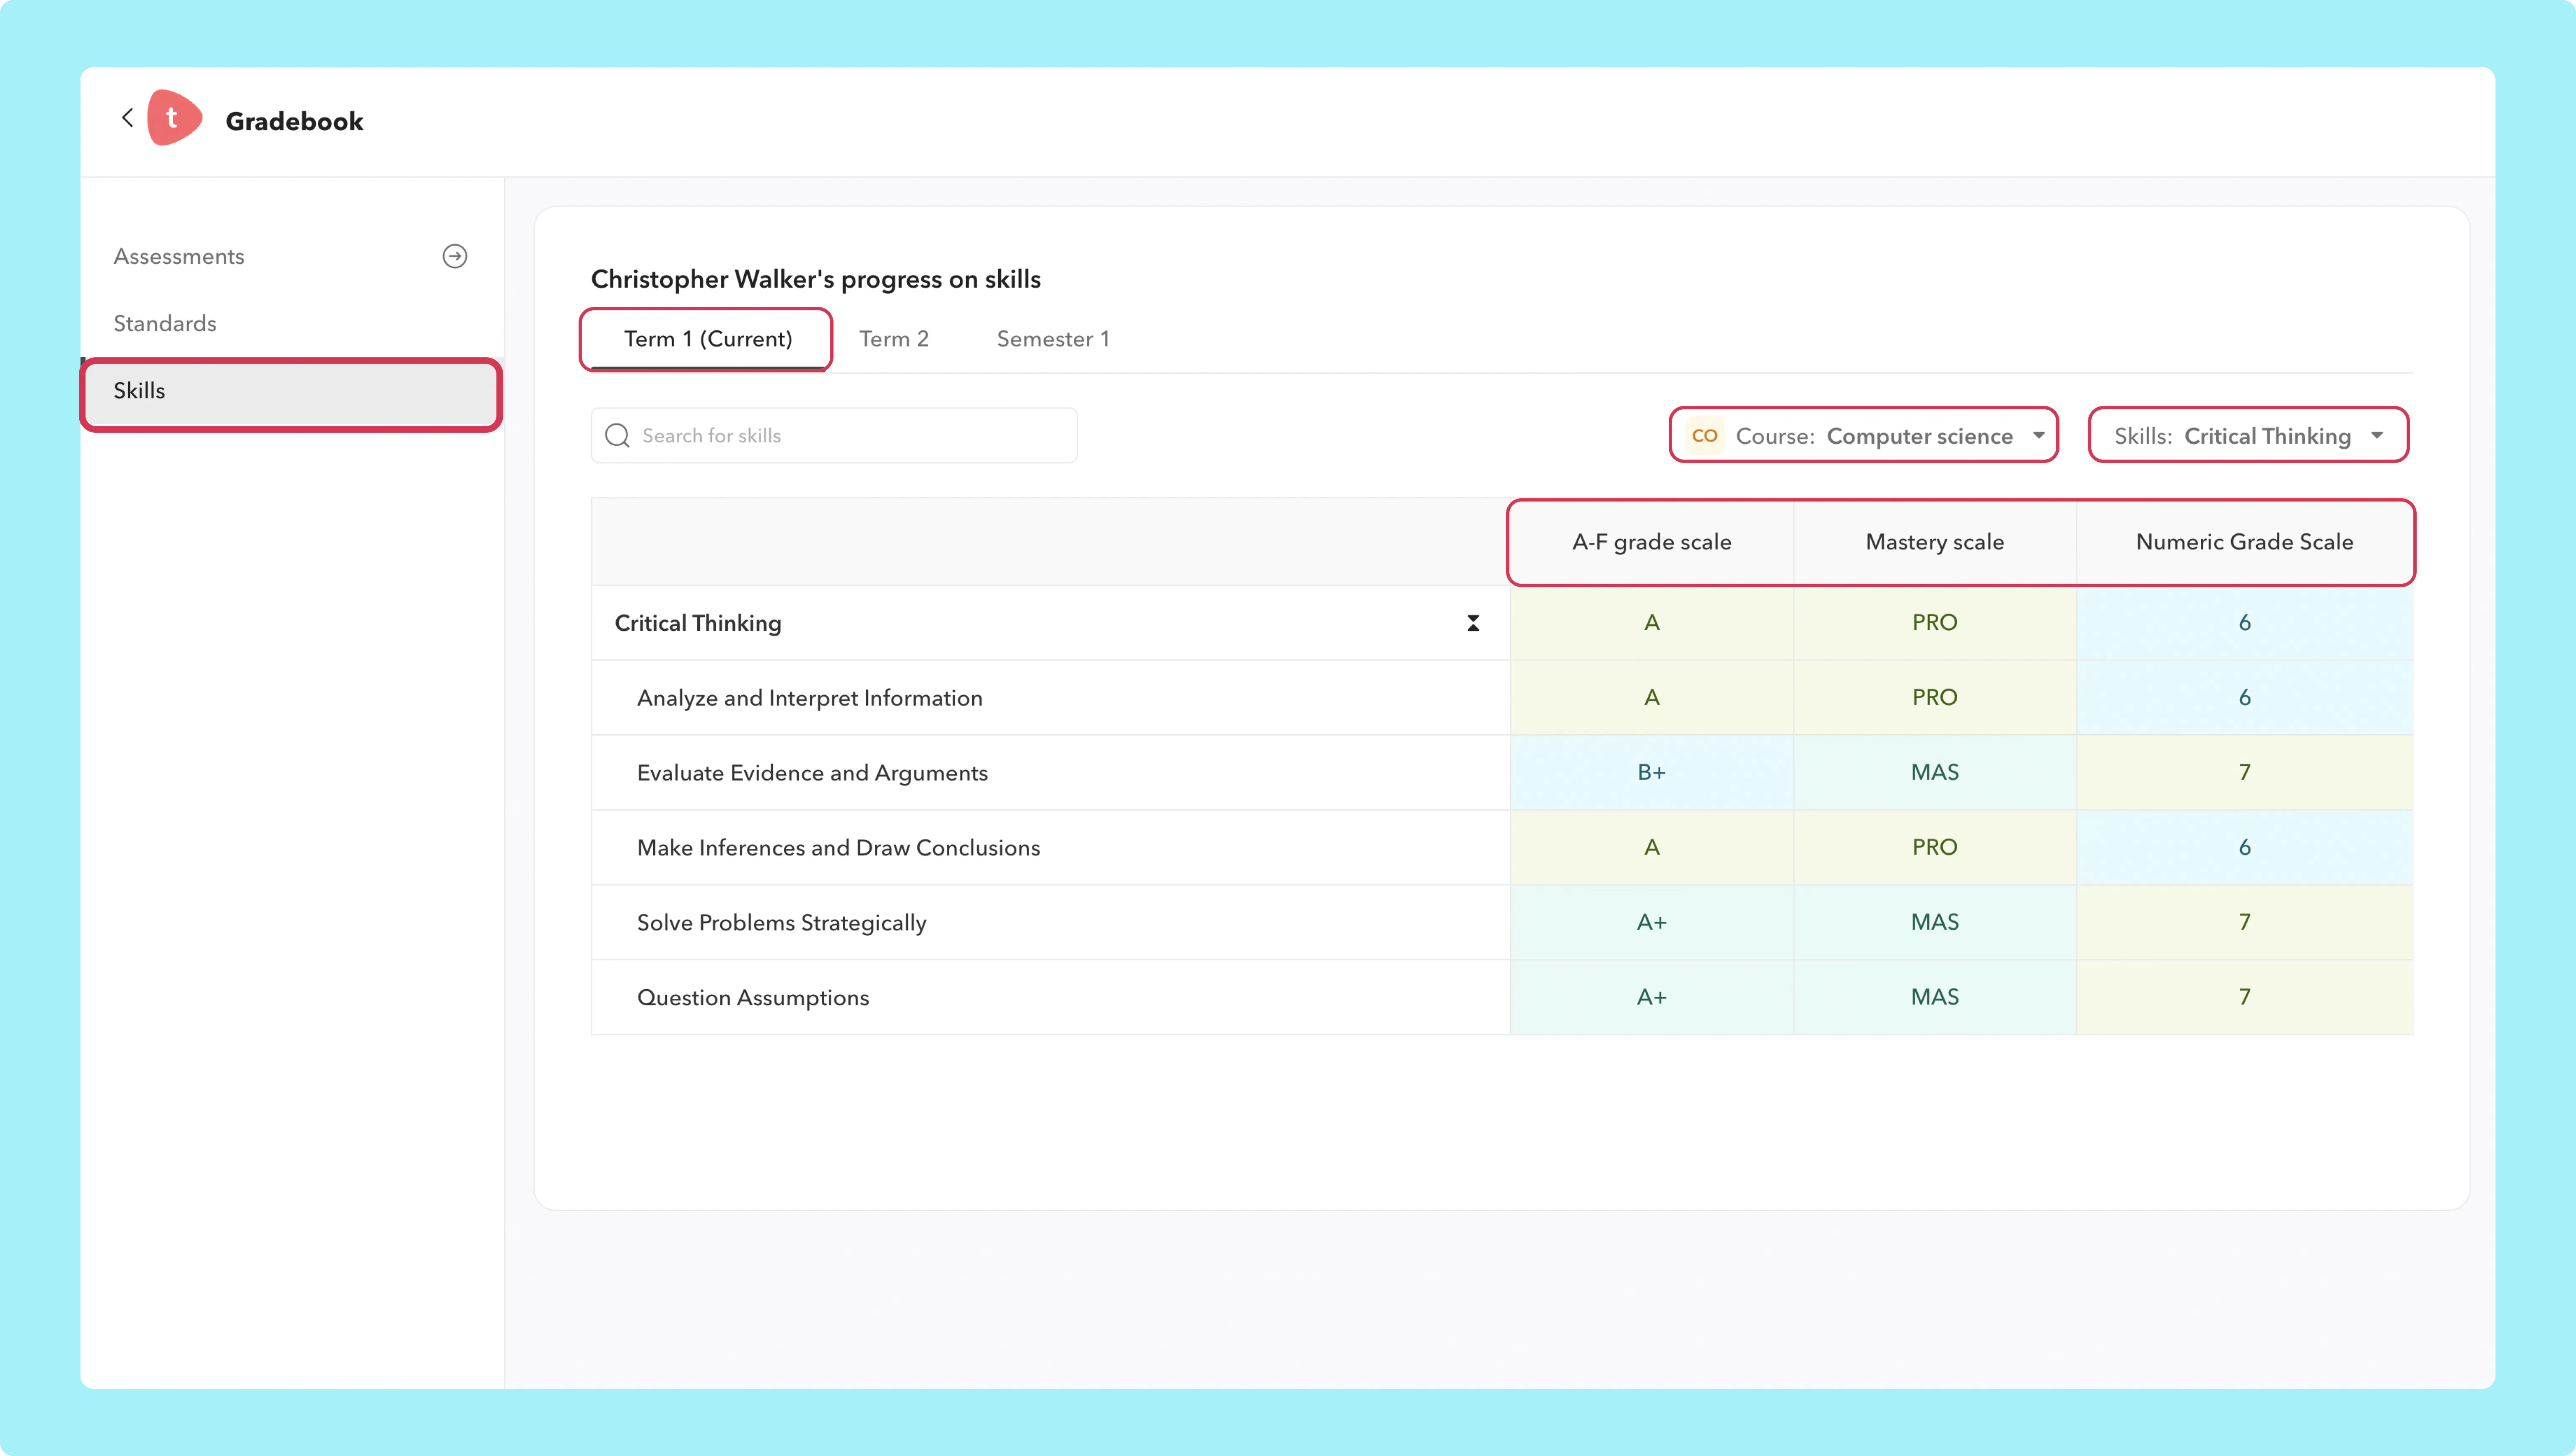2576x1456 pixels.
Task: Click Critical Thinking's PRO mastery cell
Action: (x=1935, y=622)
